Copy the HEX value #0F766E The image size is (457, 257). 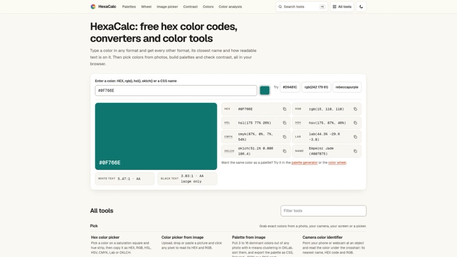coord(284,109)
